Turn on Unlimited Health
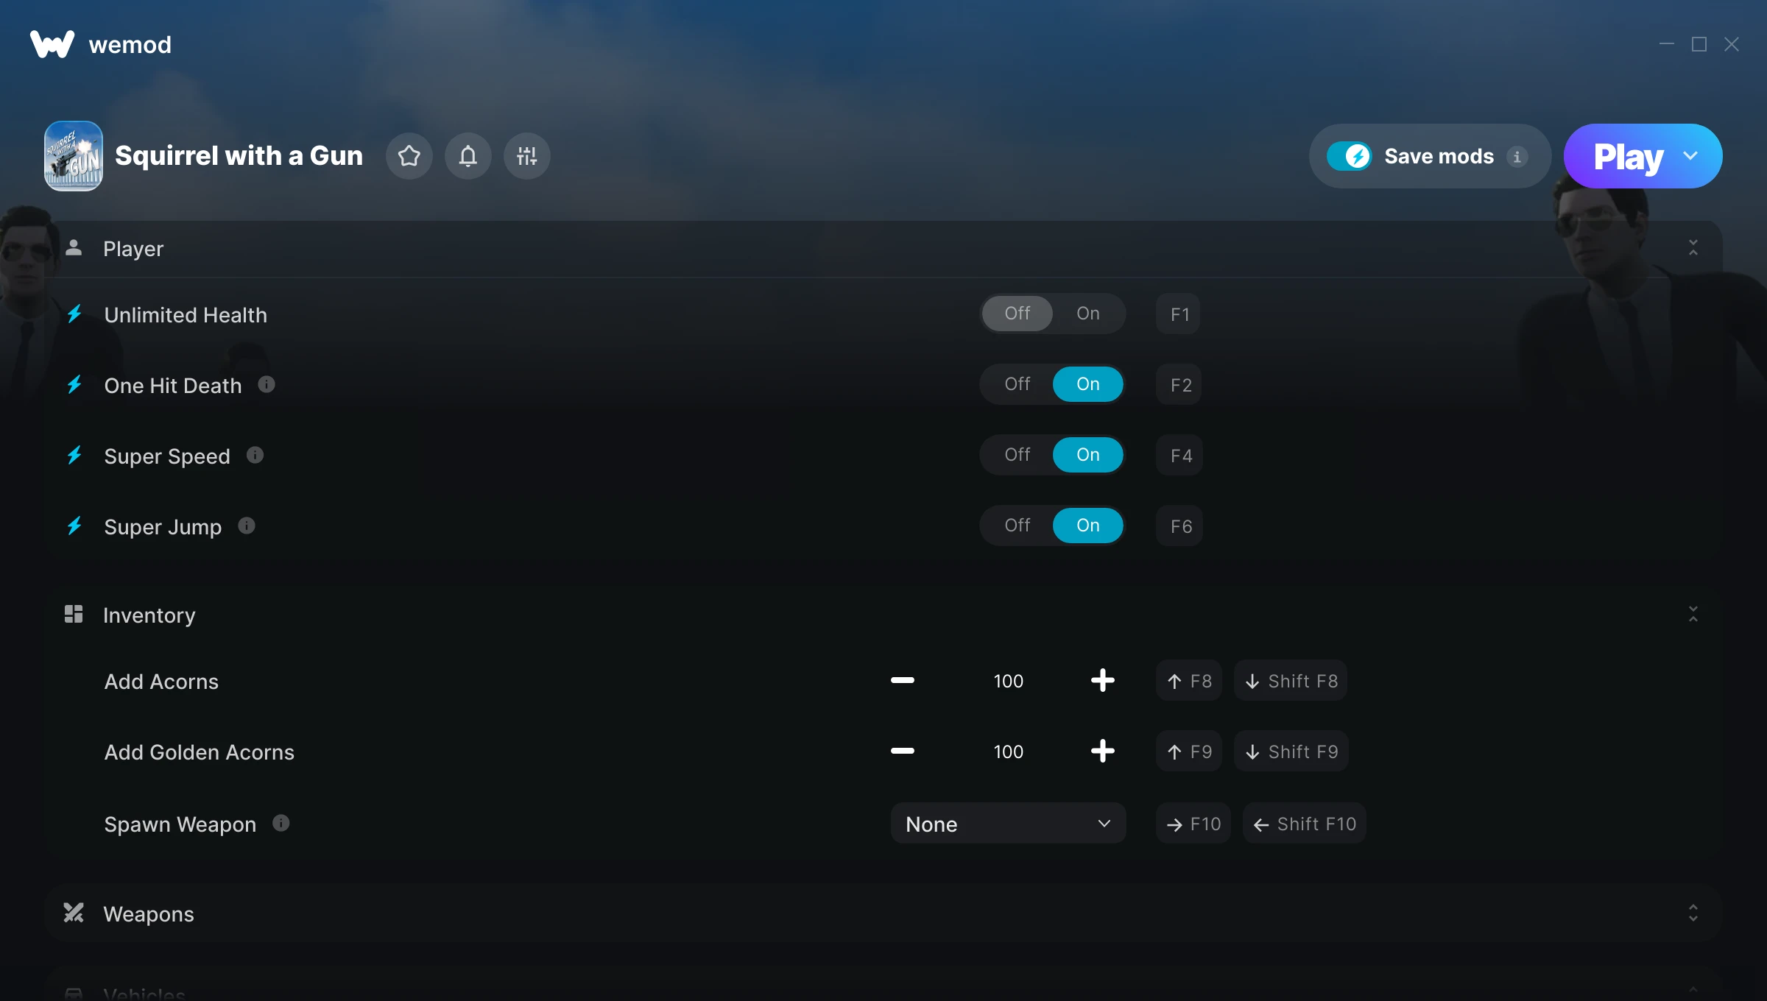 (1088, 314)
